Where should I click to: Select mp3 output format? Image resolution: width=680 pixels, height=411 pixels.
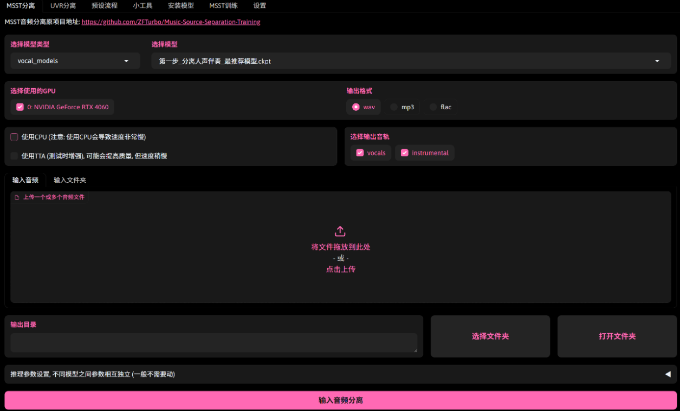tap(394, 107)
